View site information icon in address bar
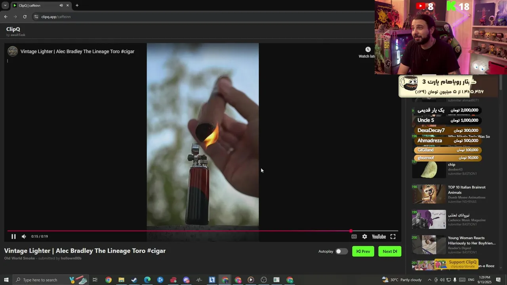The width and height of the screenshot is (507, 285). (x=36, y=17)
